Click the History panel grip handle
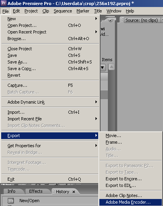The width and height of the screenshot is (163, 206). (54, 192)
